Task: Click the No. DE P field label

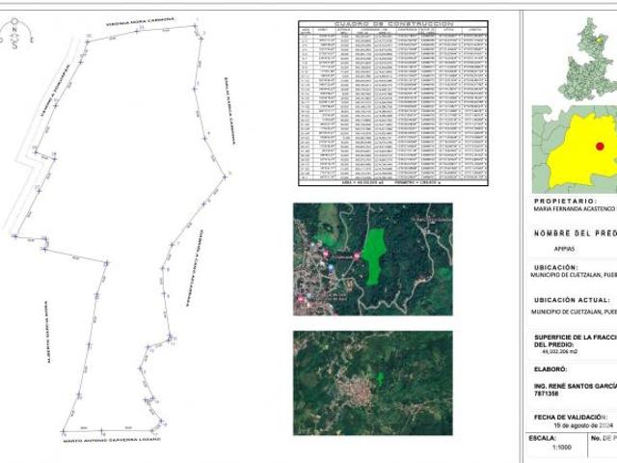Action: (604, 438)
